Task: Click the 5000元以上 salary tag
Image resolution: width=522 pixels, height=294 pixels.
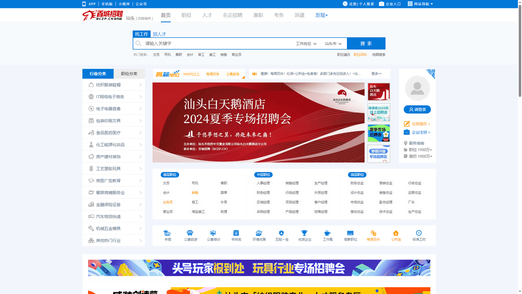Action: (x=191, y=74)
